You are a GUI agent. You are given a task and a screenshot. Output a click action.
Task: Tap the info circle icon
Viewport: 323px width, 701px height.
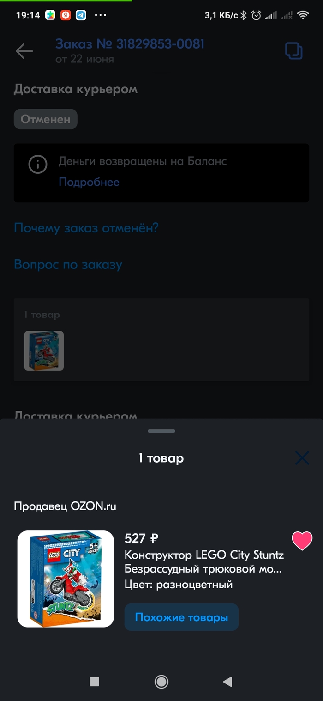[x=38, y=164]
